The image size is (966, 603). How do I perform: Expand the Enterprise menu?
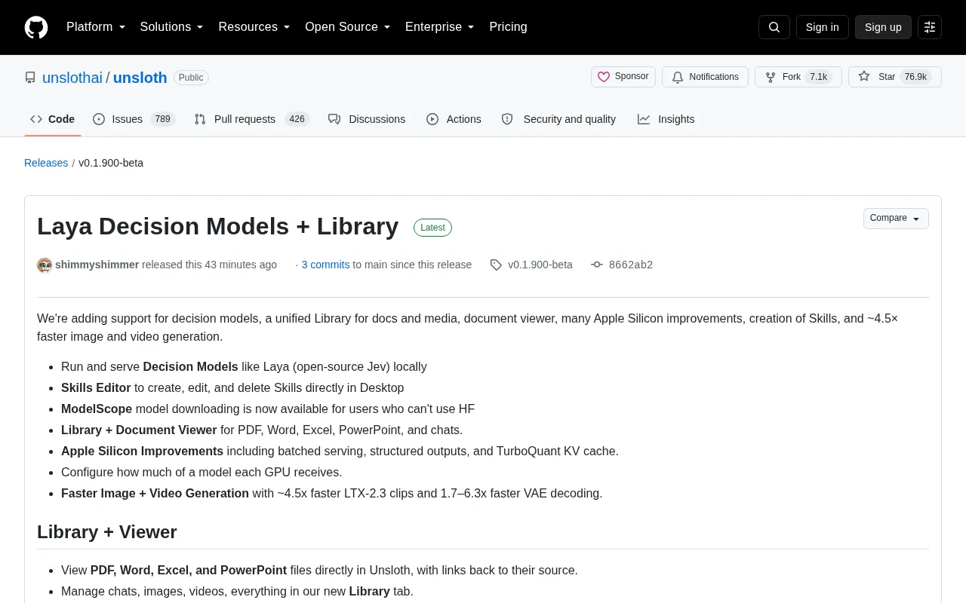click(440, 27)
